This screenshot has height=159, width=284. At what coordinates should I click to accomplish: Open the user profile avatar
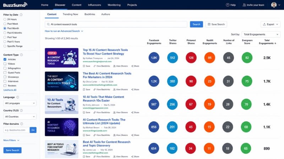click(274, 5)
